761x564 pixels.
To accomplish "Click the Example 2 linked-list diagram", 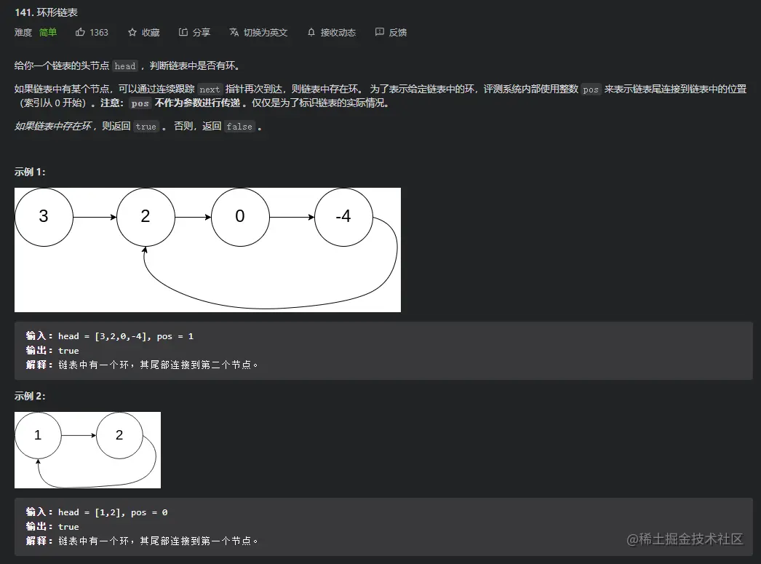I will pyautogui.click(x=87, y=449).
